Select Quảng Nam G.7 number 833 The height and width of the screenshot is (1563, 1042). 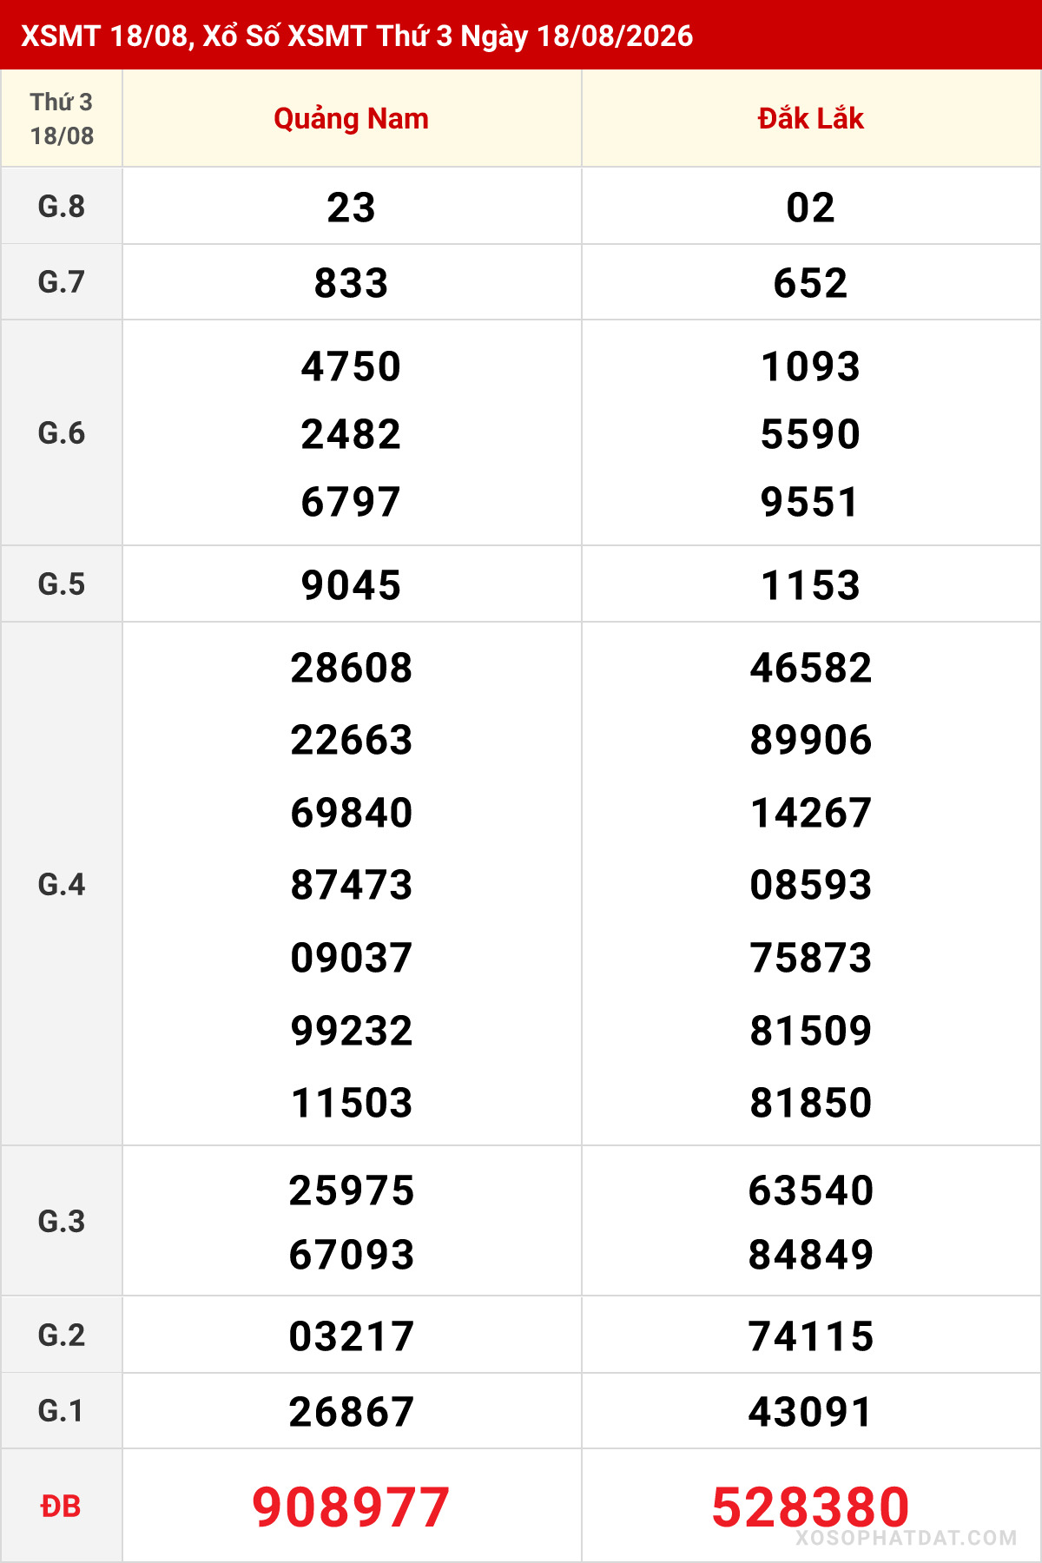point(351,283)
